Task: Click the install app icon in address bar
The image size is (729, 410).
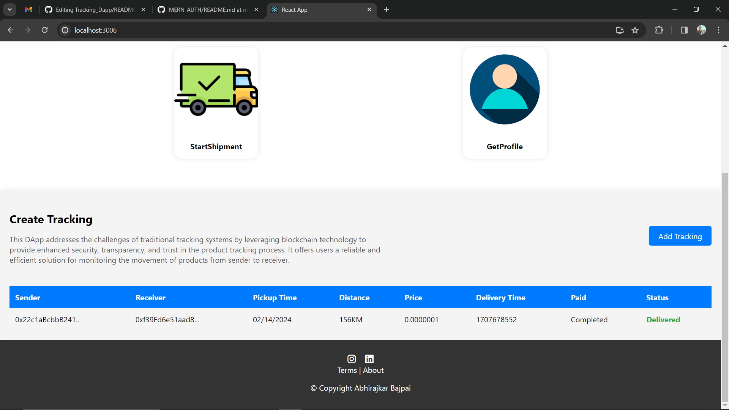Action: pos(620,30)
